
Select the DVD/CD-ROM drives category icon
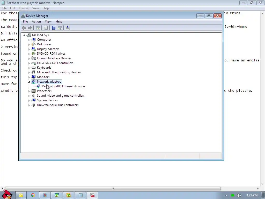click(34, 53)
